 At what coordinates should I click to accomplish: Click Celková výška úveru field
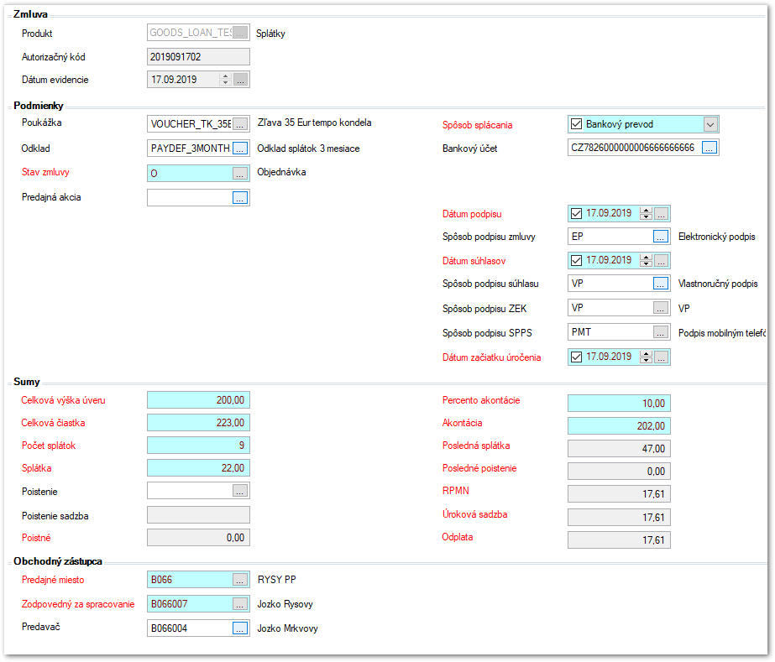coord(199,400)
